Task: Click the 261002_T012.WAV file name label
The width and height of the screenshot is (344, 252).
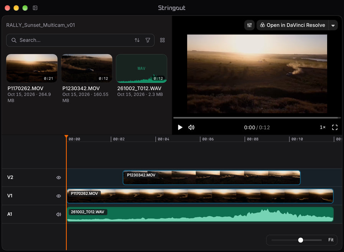Action: [x=139, y=89]
